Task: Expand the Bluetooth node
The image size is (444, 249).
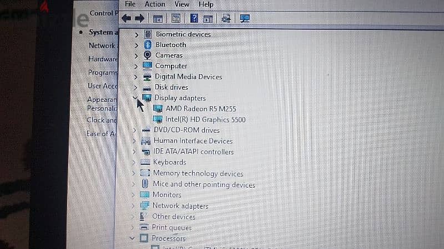Action: tap(137, 45)
